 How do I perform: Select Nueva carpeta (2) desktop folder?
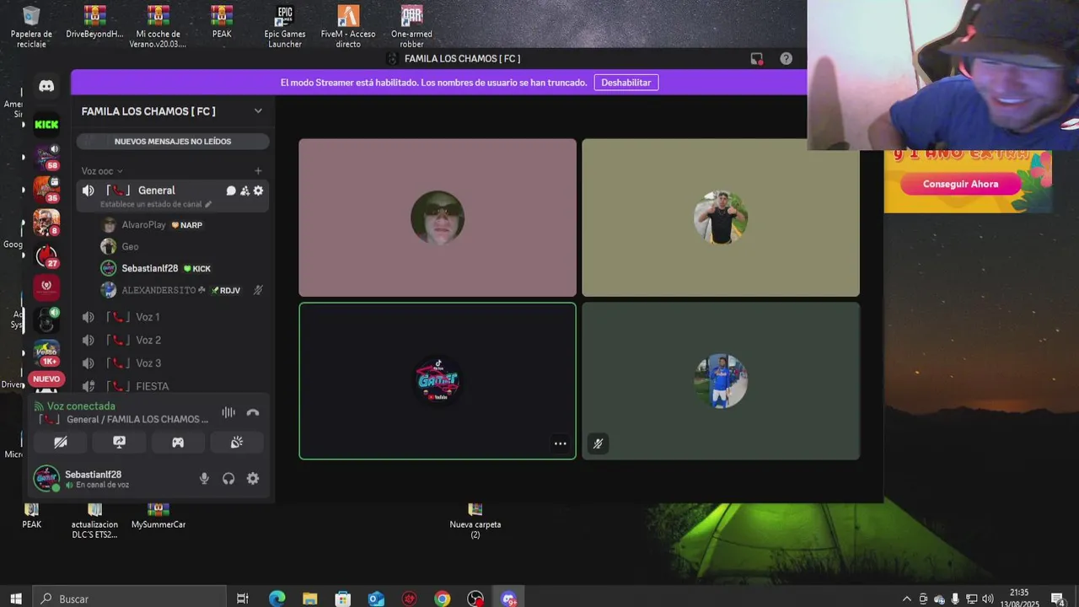tap(475, 519)
